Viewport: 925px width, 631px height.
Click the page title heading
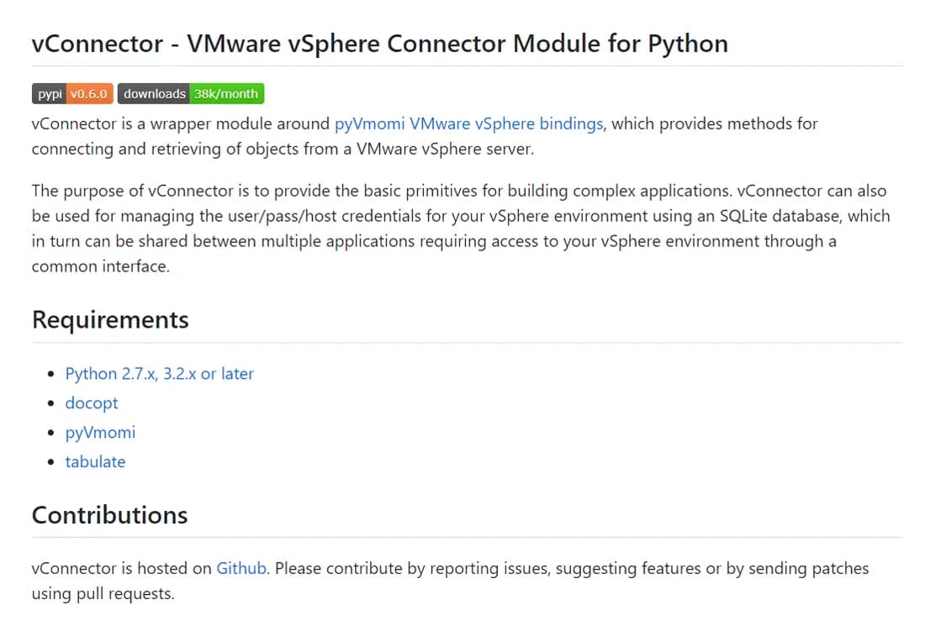click(x=379, y=43)
